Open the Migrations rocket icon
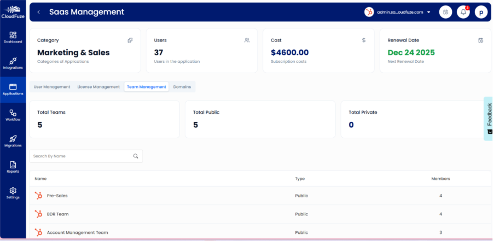Viewport: 494px width, 241px height. tap(13, 139)
